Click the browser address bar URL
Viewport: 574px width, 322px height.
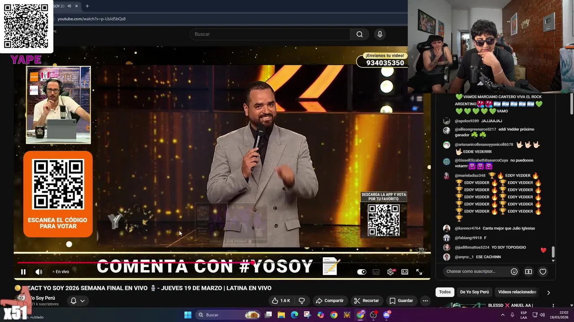pos(91,19)
